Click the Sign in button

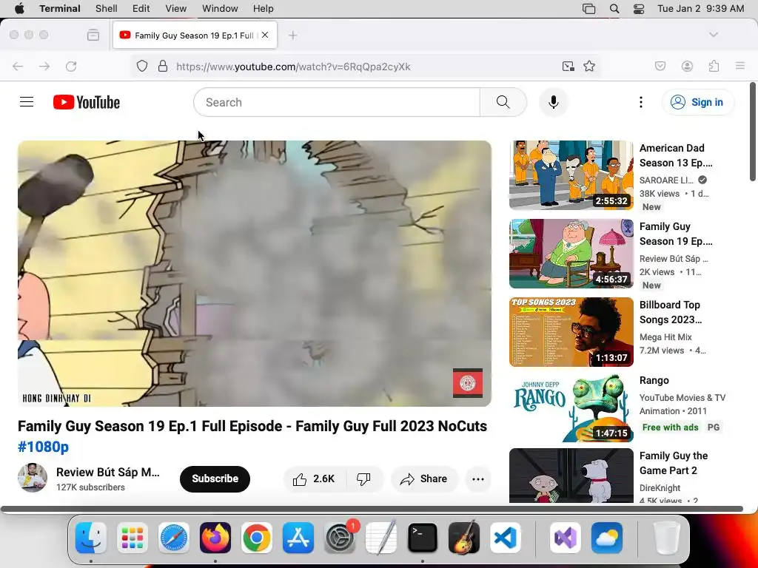click(698, 102)
